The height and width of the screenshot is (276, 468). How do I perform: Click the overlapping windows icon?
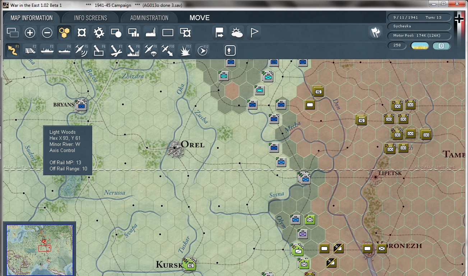point(13,33)
